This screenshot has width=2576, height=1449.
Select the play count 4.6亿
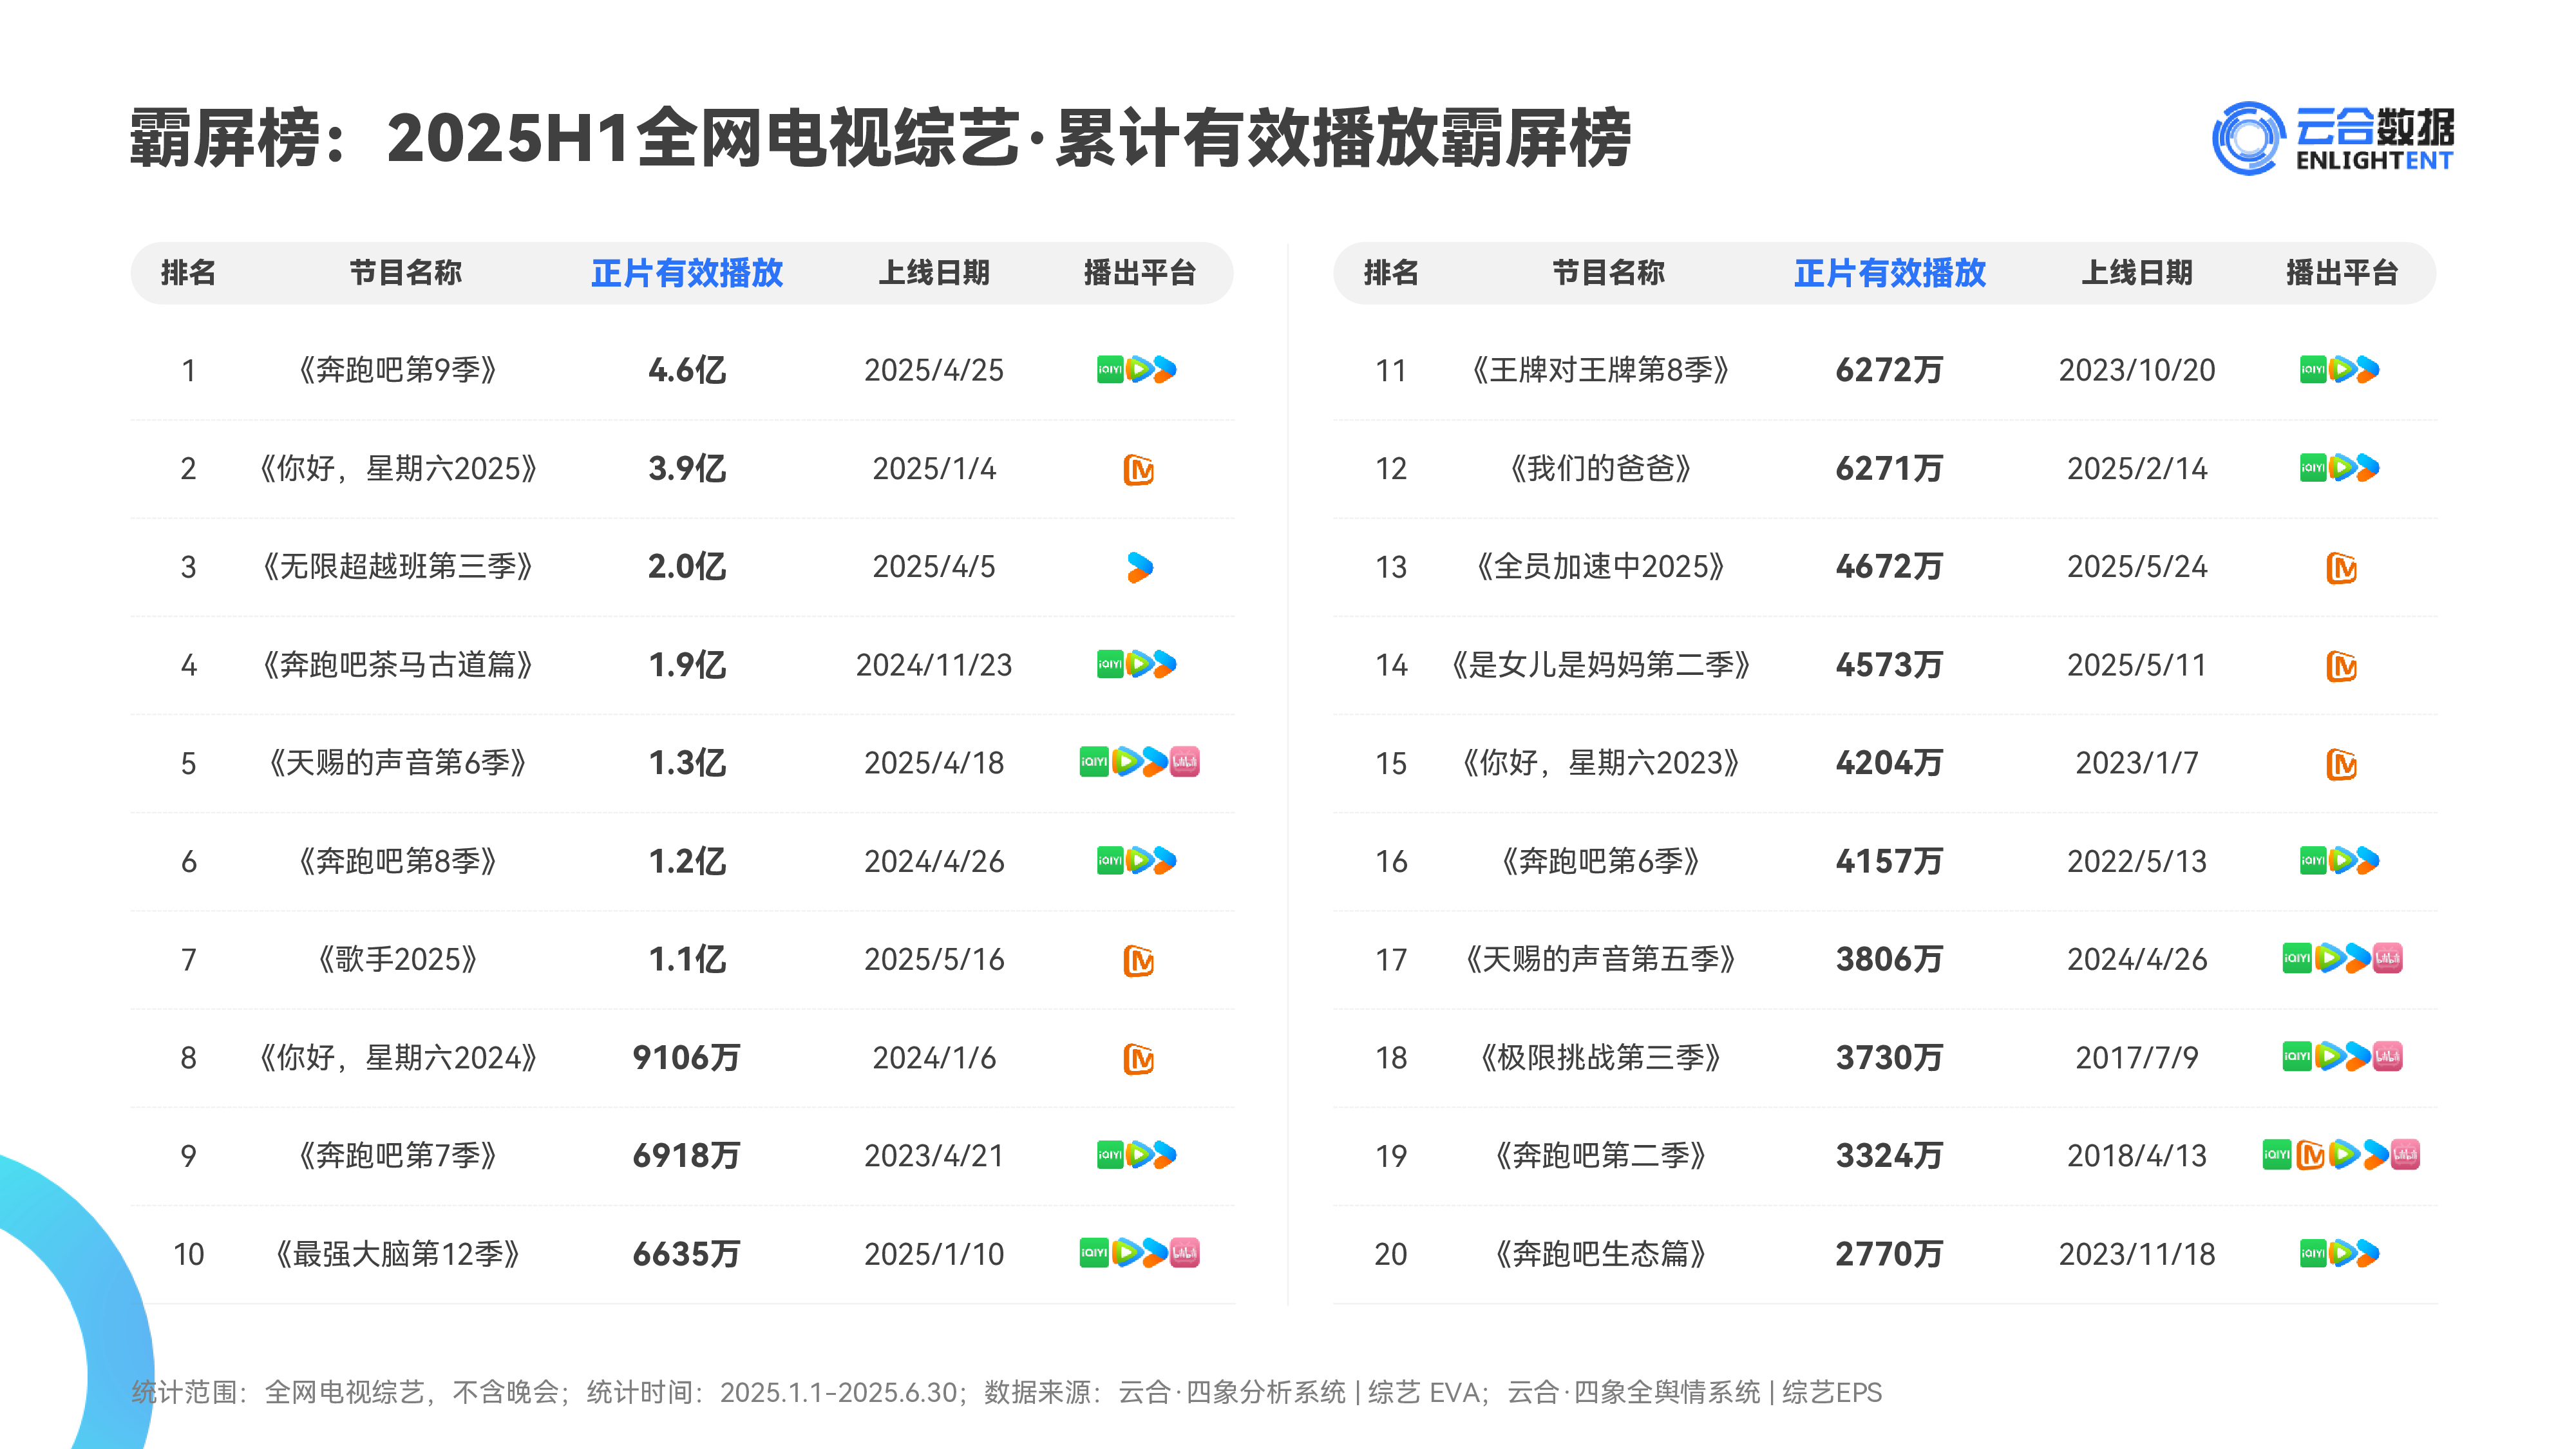coord(687,370)
